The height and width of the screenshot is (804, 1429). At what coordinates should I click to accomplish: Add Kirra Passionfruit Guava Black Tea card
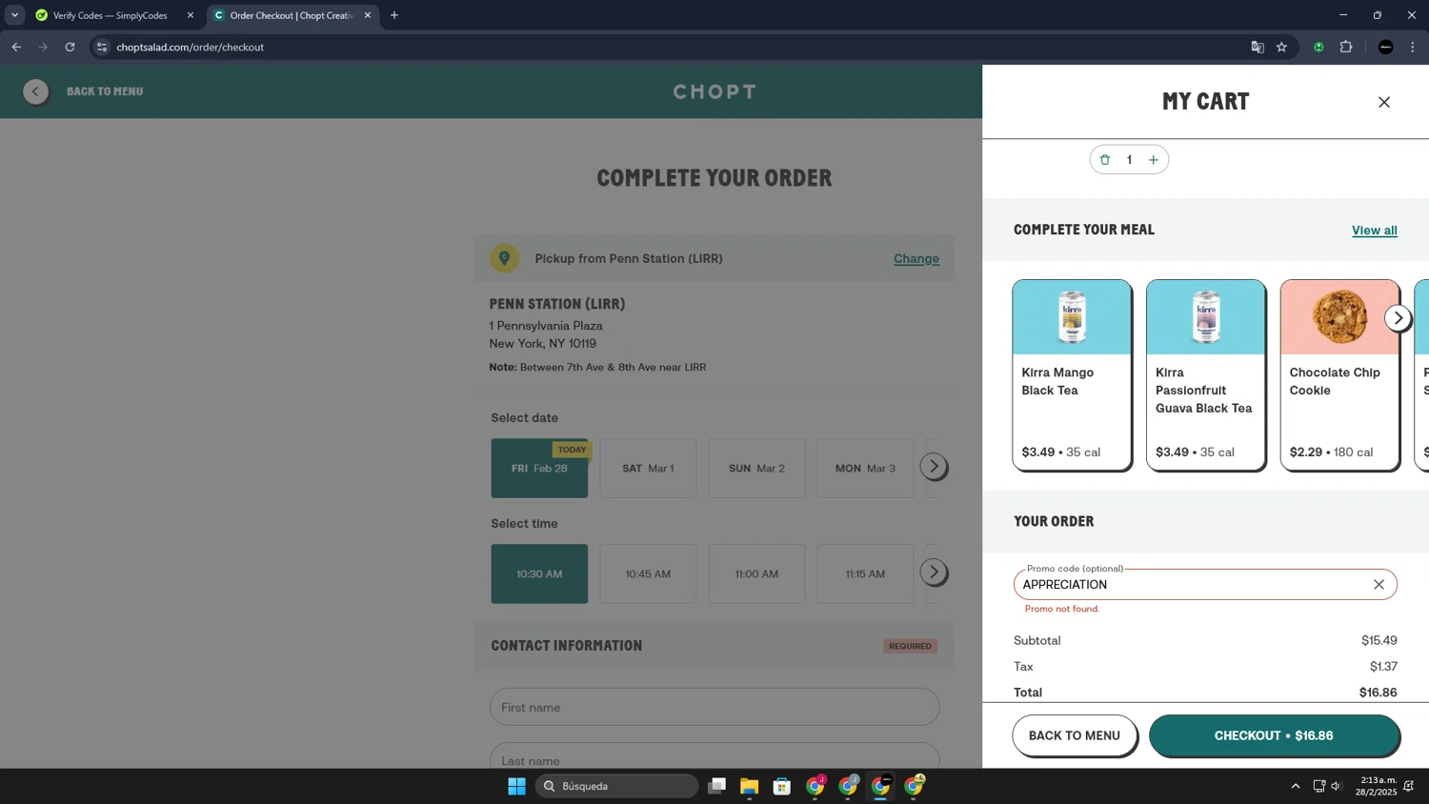pos(1206,374)
